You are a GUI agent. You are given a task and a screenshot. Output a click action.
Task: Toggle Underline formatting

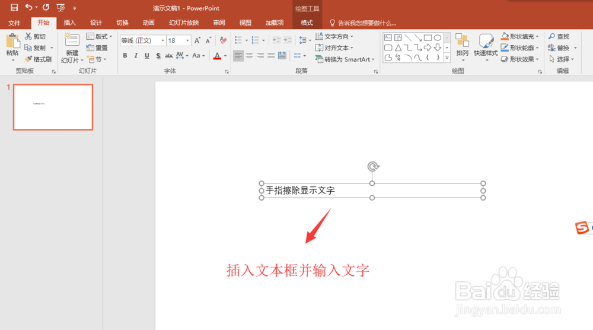tap(146, 56)
